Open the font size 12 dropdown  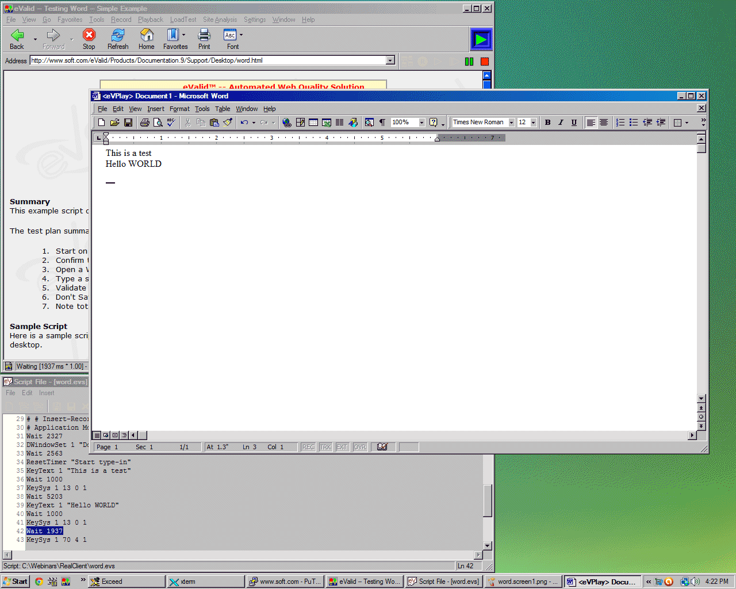pos(534,123)
